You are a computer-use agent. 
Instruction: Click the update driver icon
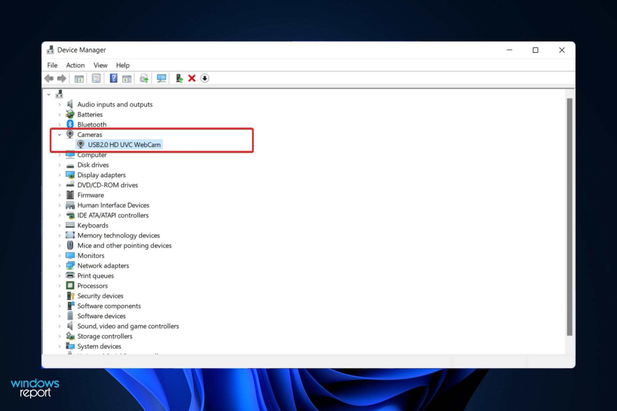click(144, 78)
